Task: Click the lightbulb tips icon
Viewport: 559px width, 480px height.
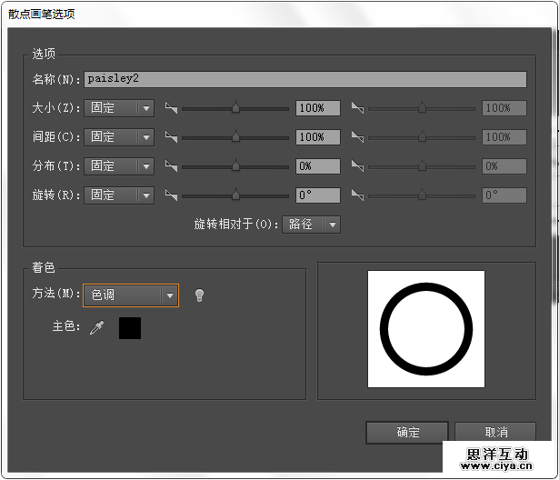Action: 199,295
